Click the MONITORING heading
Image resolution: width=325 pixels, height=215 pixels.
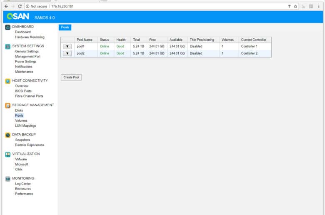click(x=23, y=178)
